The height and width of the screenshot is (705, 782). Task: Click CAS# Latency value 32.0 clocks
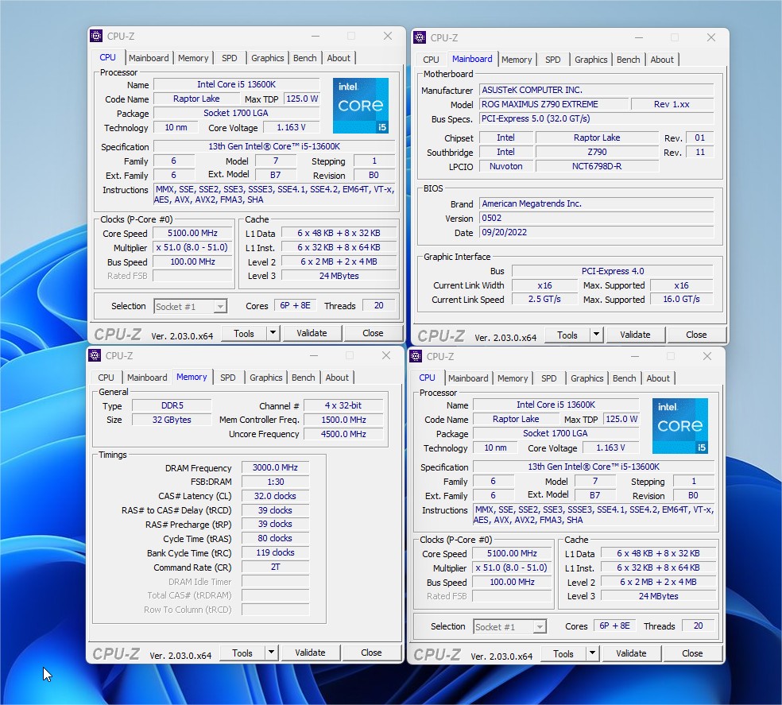click(275, 496)
